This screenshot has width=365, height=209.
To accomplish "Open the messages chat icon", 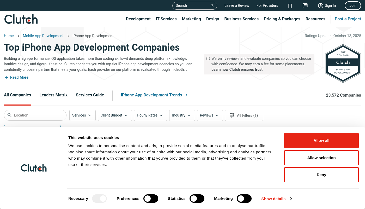I will (x=305, y=5).
